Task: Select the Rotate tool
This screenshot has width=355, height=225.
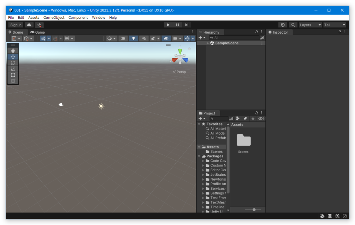Action: coord(13,63)
